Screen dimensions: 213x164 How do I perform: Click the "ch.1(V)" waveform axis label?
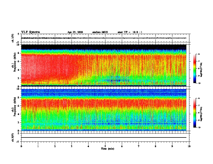coord(13,38)
